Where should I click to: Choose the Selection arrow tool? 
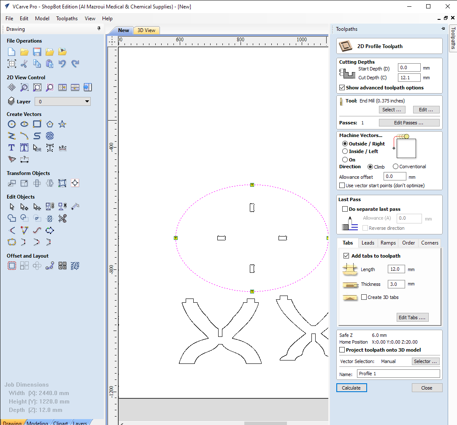point(12,207)
